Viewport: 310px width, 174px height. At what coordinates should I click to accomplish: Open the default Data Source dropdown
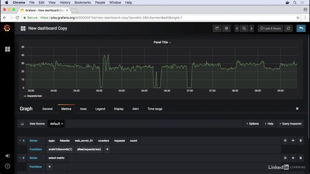click(x=56, y=124)
